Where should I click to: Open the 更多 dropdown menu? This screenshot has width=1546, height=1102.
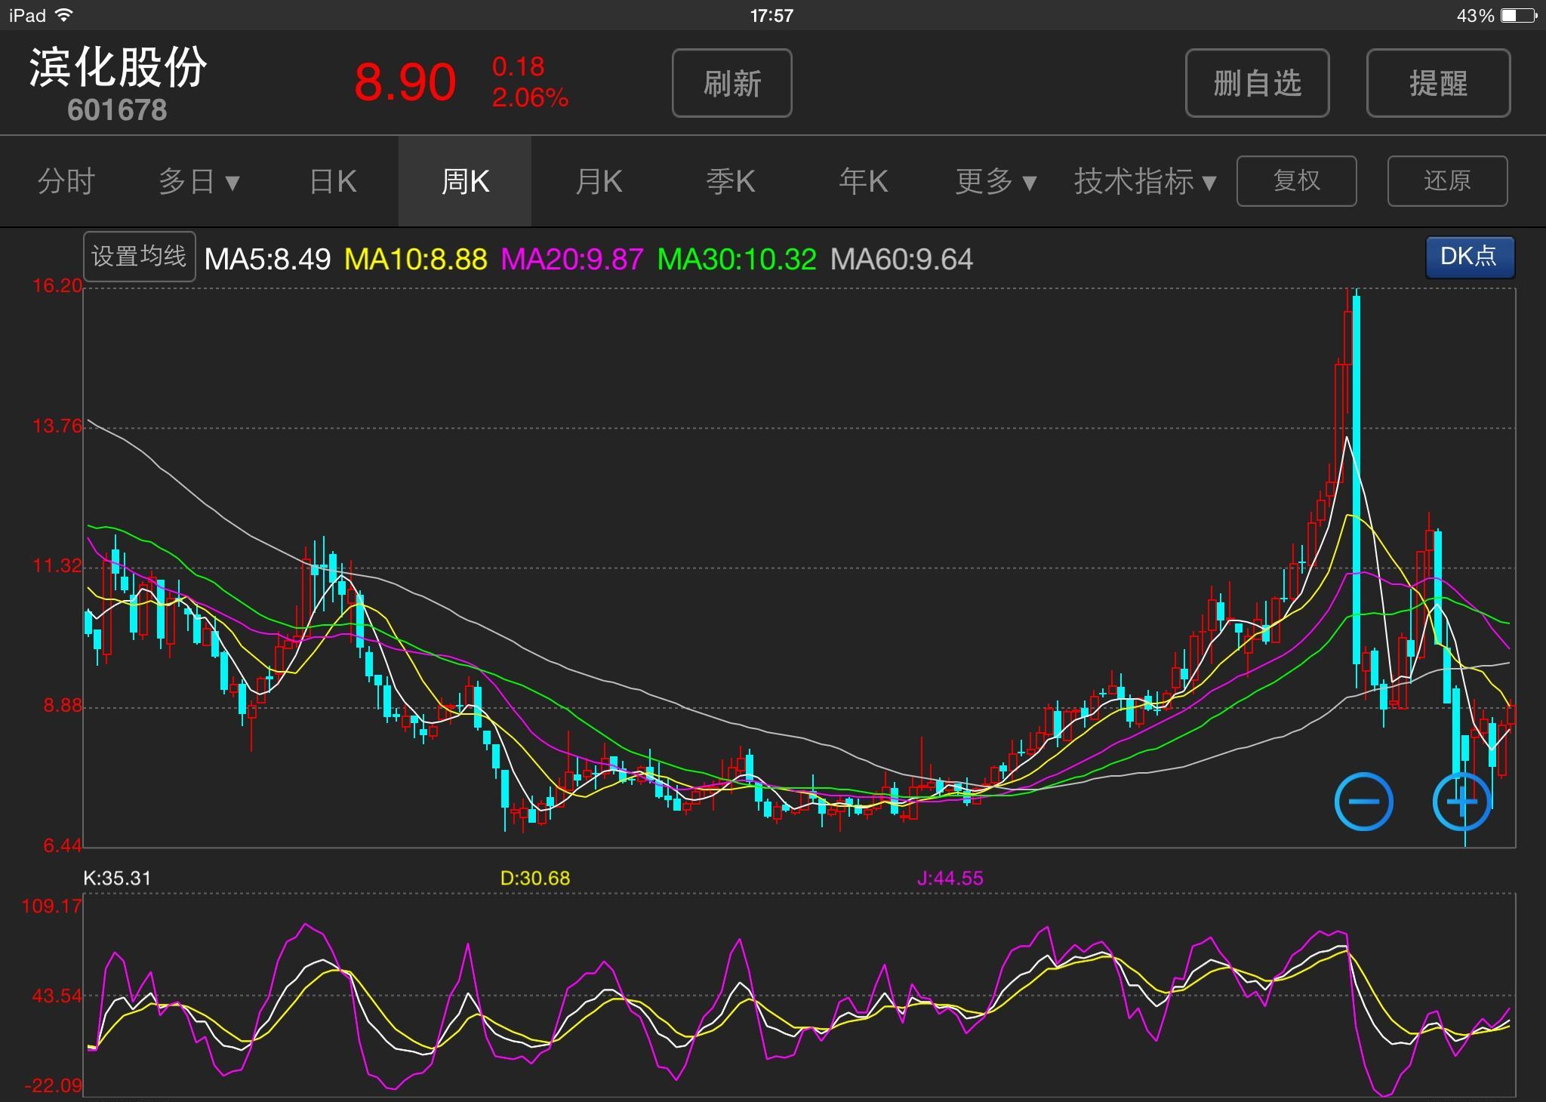[996, 182]
